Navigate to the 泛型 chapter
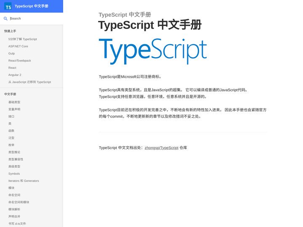The width and height of the screenshot is (303, 227). pyautogui.click(x=11, y=138)
